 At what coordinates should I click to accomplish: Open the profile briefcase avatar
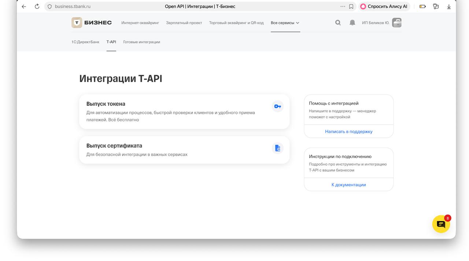pyautogui.click(x=397, y=23)
